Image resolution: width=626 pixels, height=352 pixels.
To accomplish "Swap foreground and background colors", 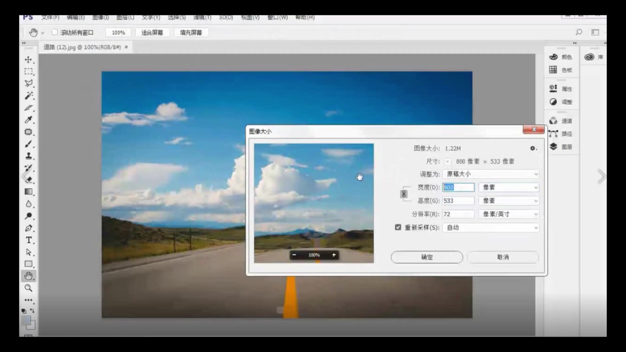I will pyautogui.click(x=32, y=311).
